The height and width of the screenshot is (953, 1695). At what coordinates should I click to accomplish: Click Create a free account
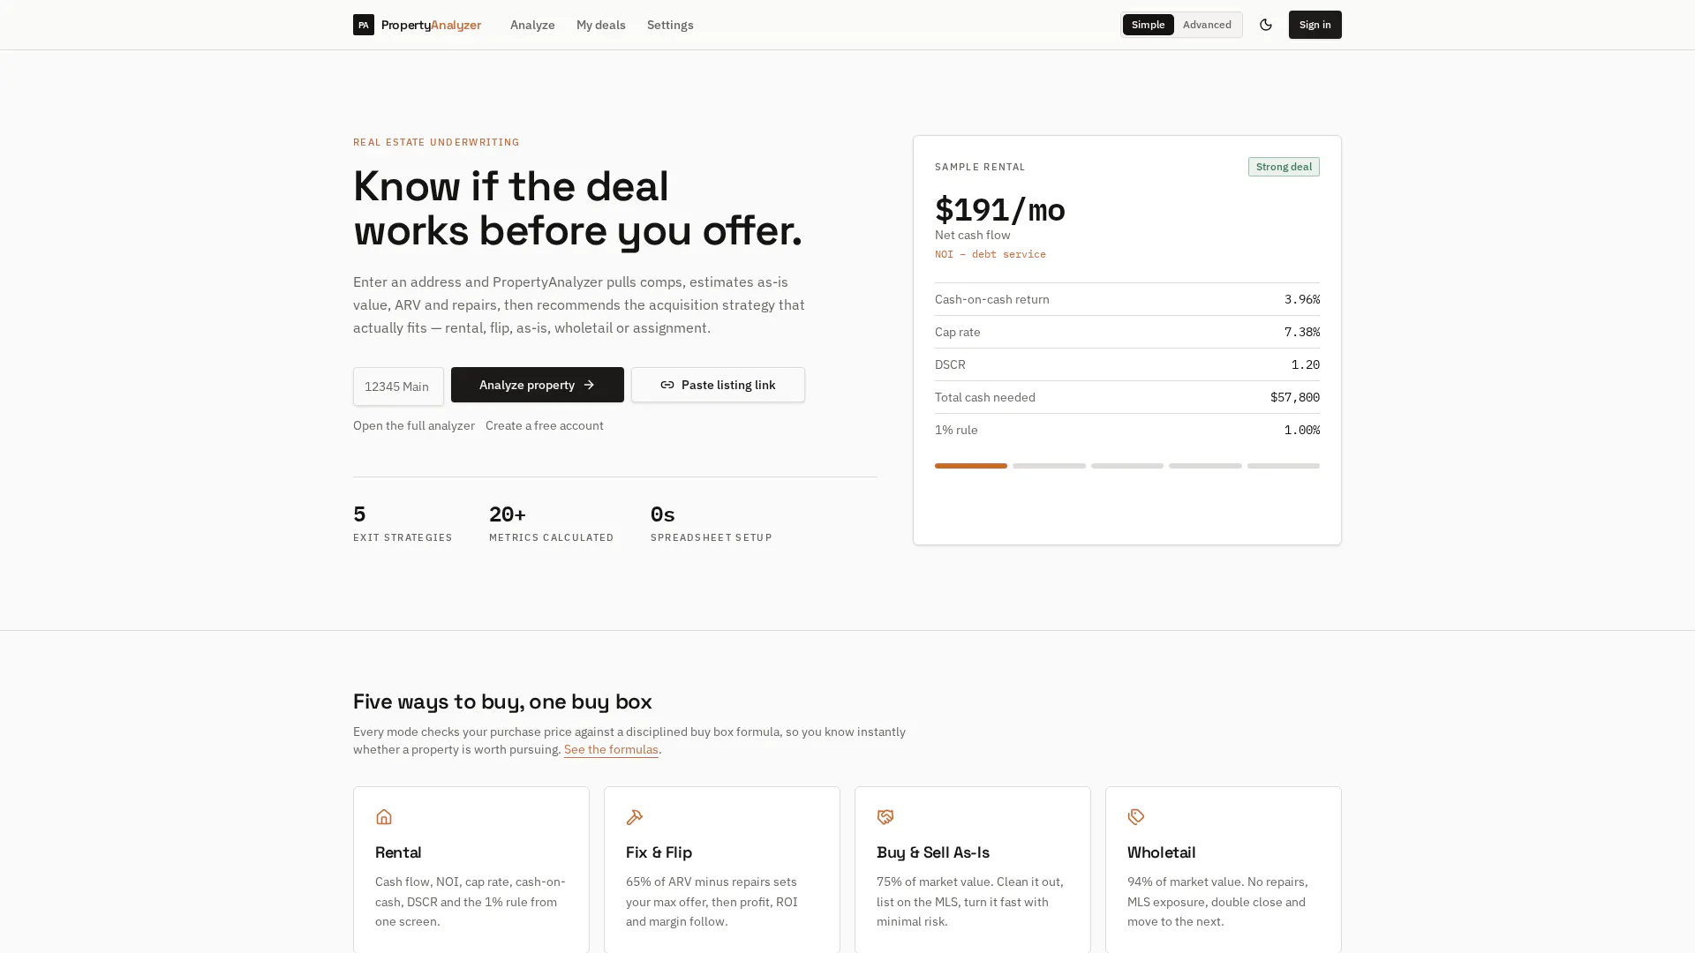pos(545,425)
